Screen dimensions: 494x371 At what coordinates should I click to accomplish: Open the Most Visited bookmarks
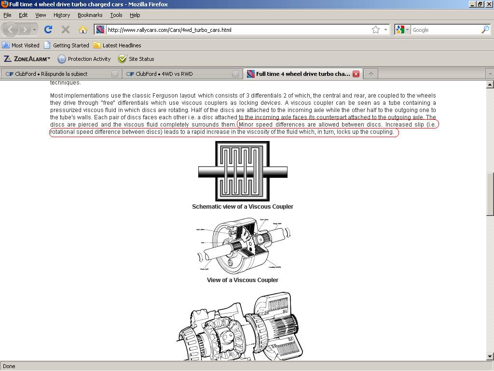point(21,45)
